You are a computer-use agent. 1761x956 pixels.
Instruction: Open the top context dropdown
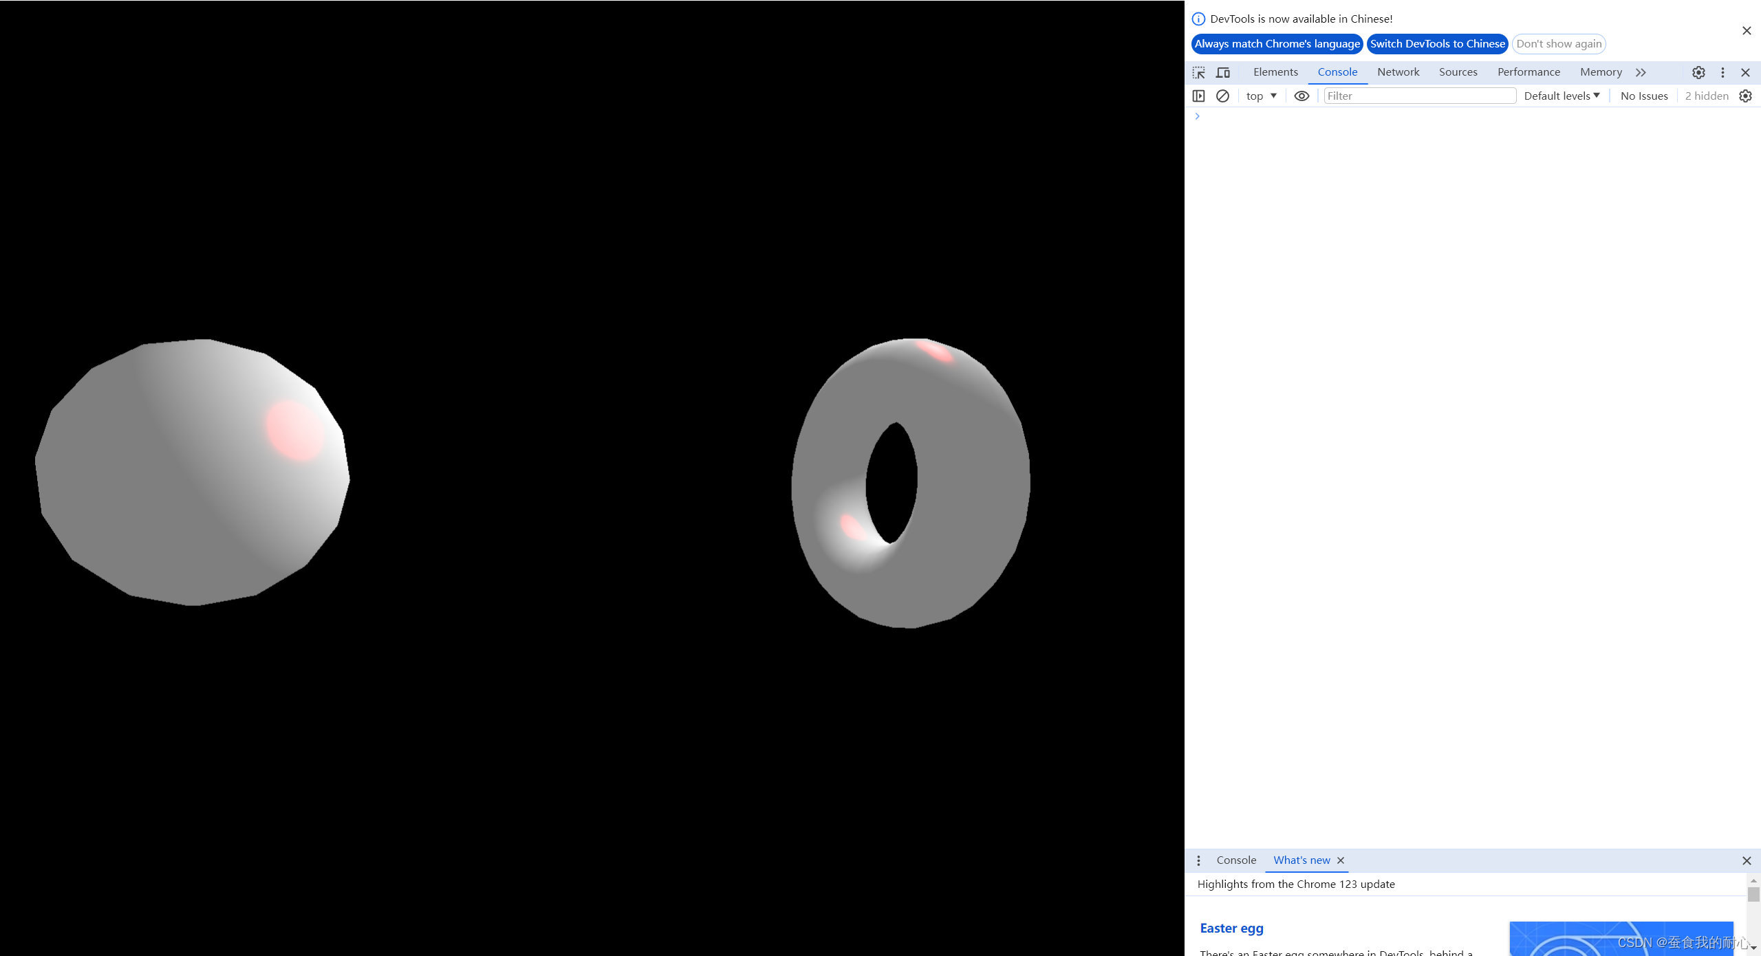1261,96
